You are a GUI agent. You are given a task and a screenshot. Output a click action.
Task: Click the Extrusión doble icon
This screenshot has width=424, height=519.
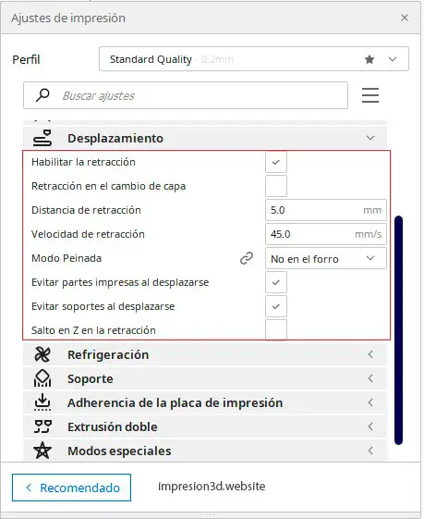[42, 426]
